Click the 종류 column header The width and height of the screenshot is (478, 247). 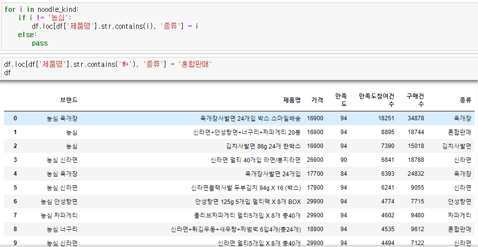466,100
